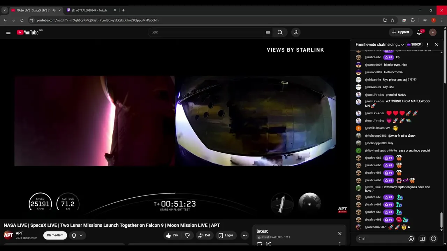Start voice search with microphone icon
The height and width of the screenshot is (251, 447).
click(296, 32)
